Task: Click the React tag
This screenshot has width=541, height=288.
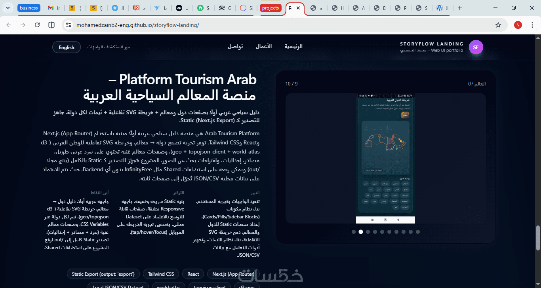Action: click(x=193, y=274)
